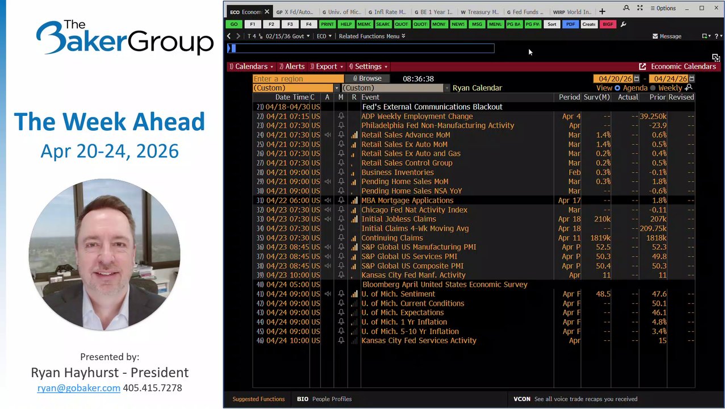
Task: Click the alert bell for Kansas City Fed Services Activity
Action: click(x=341, y=341)
